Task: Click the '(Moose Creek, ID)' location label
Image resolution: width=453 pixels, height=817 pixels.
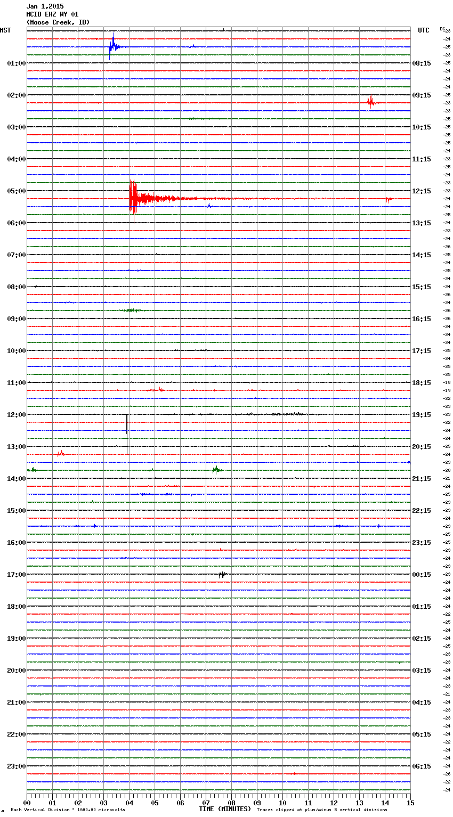Action: (58, 22)
